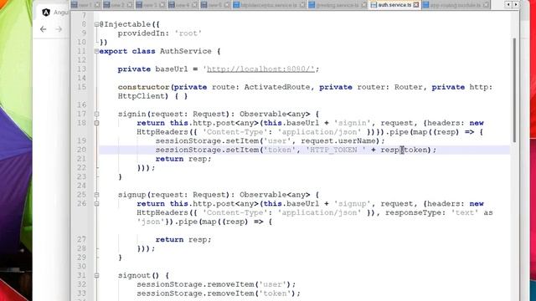Collapse the signup method fold at line 25

pos(97,195)
